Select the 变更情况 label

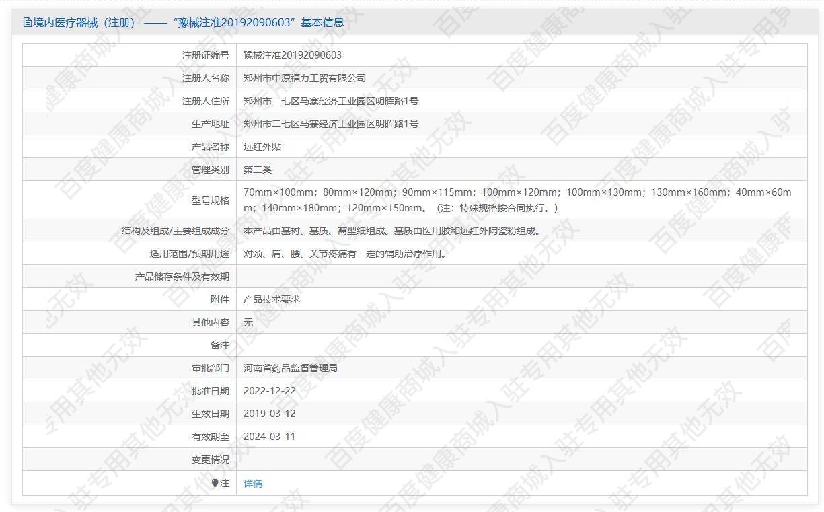pos(211,460)
